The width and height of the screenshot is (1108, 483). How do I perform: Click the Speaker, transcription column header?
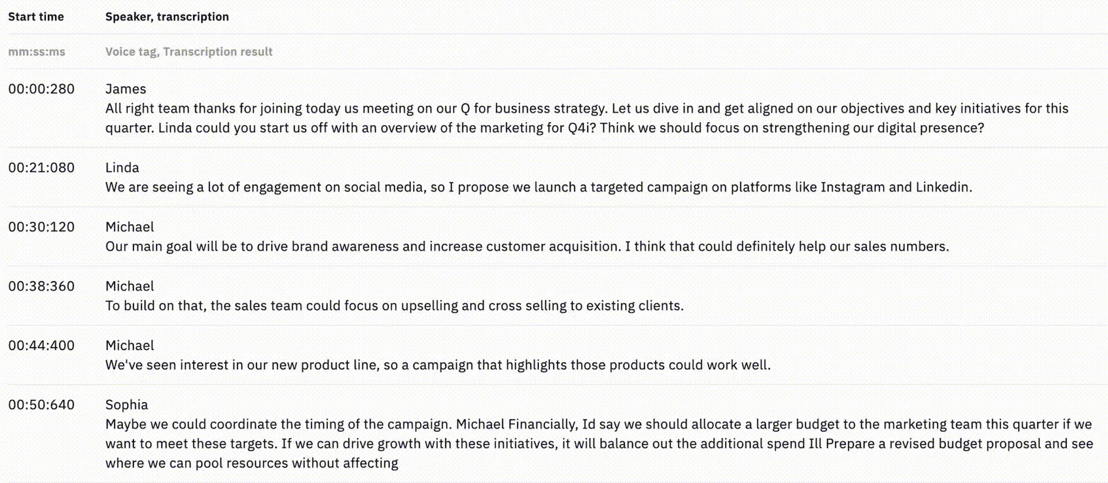click(167, 17)
